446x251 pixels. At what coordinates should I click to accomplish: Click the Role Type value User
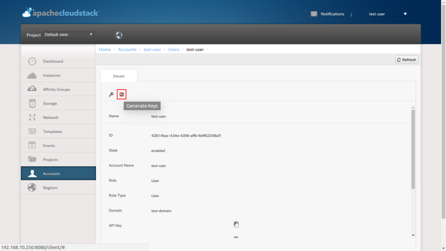[155, 196]
